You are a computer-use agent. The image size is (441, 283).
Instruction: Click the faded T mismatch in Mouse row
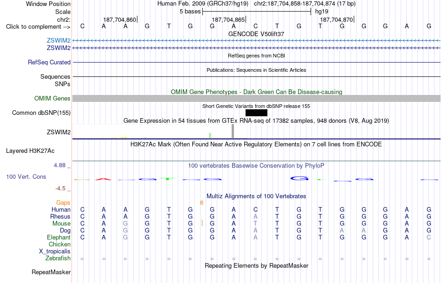tap(255, 223)
